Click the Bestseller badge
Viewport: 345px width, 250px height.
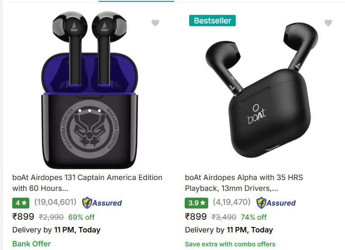[212, 21]
